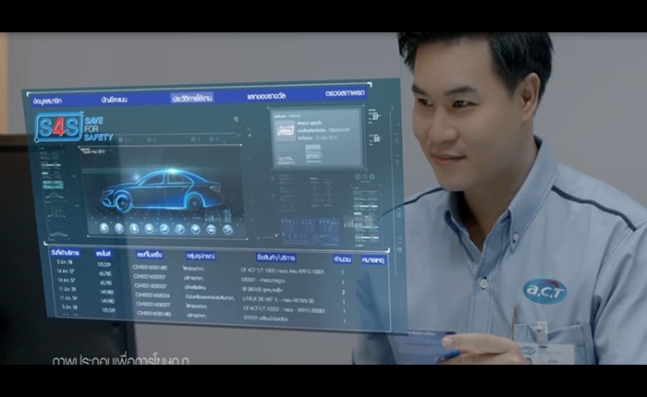Click the blue wireframe car model
The height and width of the screenshot is (397, 647).
(162, 189)
